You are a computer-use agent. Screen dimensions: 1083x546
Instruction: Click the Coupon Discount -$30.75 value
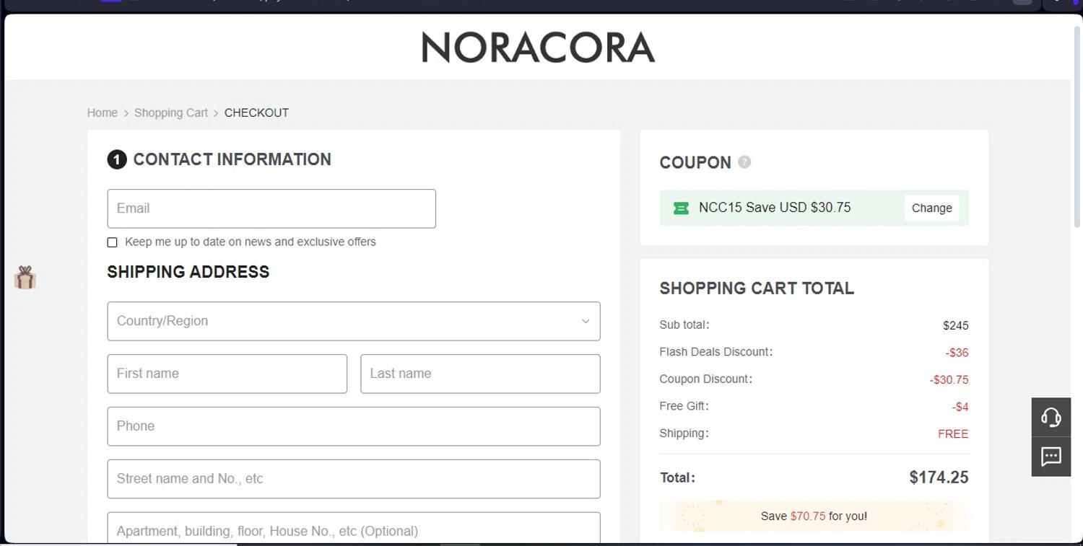(x=949, y=379)
